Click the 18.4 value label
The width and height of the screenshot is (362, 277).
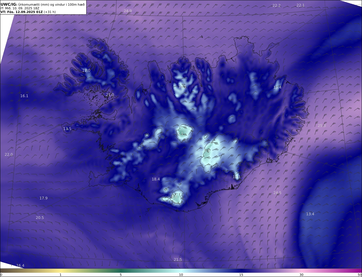tap(156, 179)
